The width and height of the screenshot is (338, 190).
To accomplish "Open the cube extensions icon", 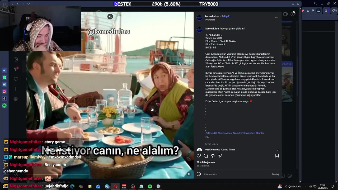I will click(x=326, y=11).
